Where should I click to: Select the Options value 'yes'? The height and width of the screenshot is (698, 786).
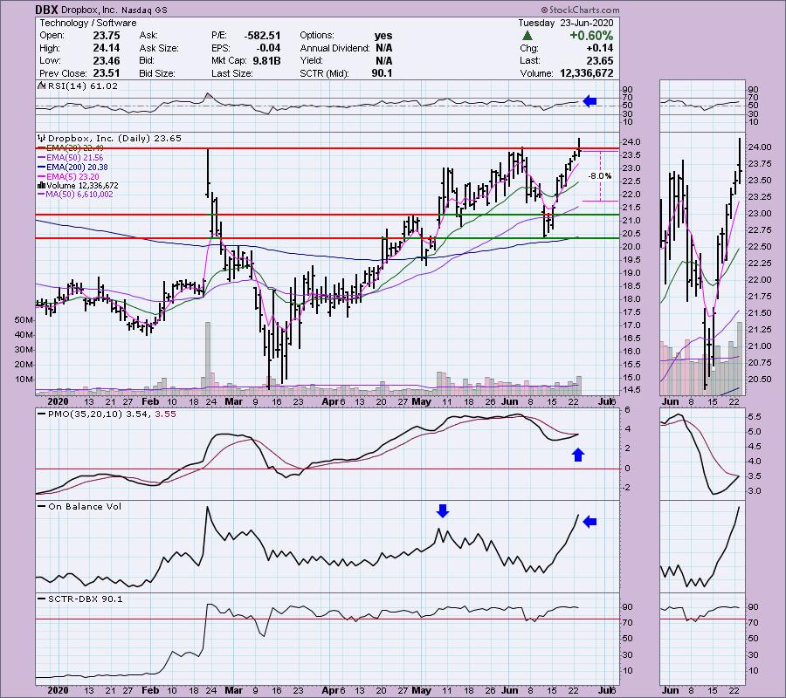point(383,36)
